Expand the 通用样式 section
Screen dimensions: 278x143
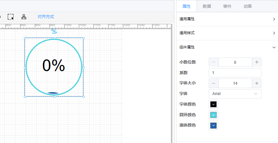(x=227, y=33)
